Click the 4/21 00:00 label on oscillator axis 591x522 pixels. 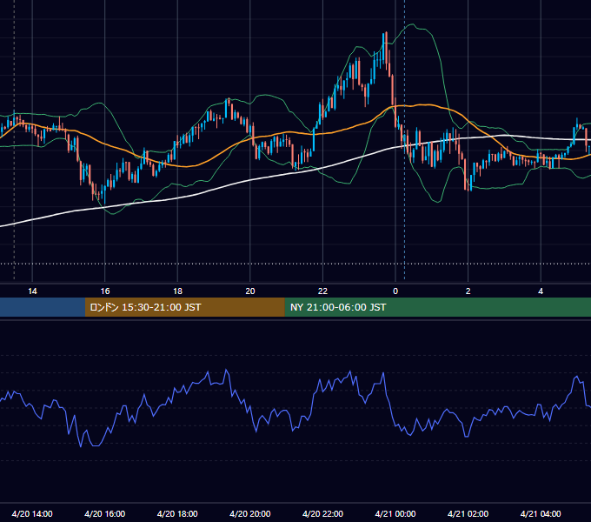coord(395,513)
